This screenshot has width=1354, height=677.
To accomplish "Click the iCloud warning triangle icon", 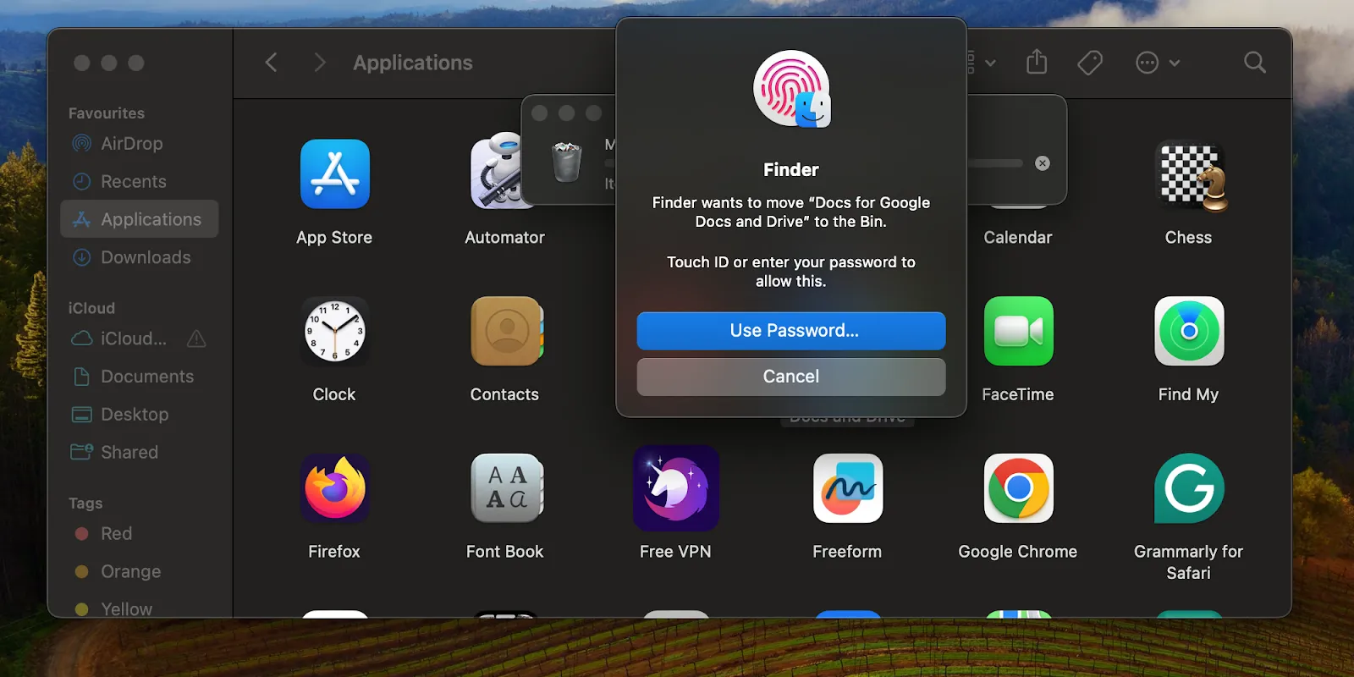I will [196, 338].
